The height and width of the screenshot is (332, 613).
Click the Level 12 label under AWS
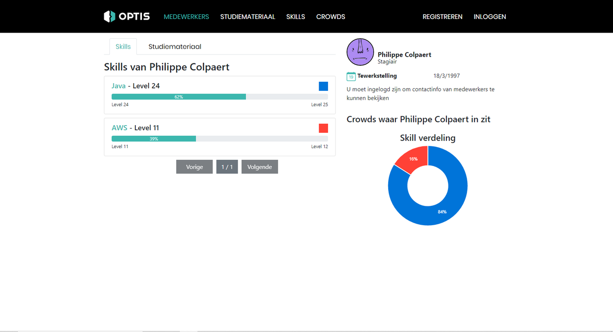point(319,147)
